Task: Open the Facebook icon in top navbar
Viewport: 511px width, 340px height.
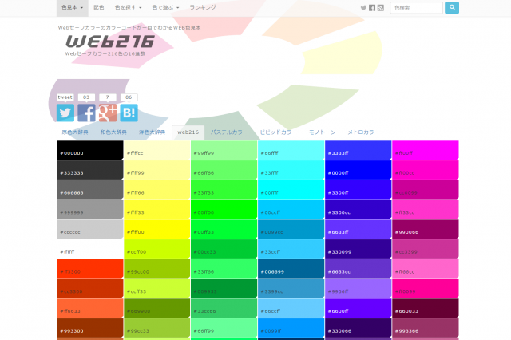Action: click(x=372, y=8)
